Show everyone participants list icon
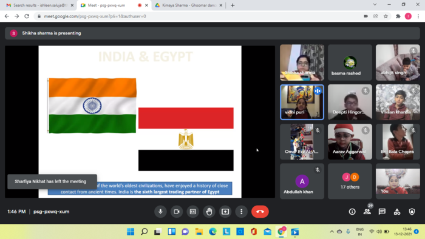Viewport: 425px width, 239px height. coord(367,212)
